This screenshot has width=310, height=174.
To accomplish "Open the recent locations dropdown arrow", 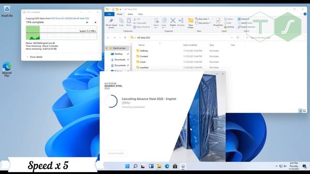I will point(120,38).
